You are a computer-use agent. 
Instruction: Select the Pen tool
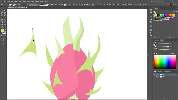(2, 13)
